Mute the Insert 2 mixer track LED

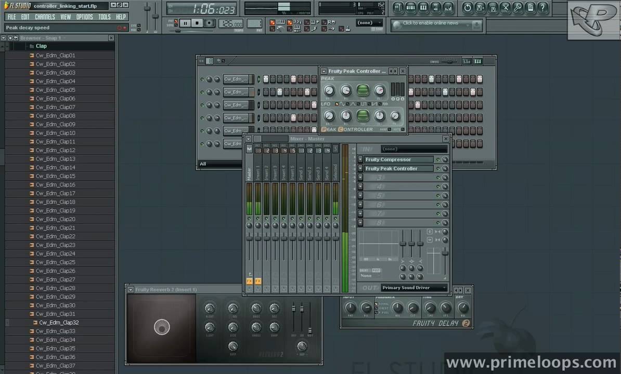click(266, 218)
